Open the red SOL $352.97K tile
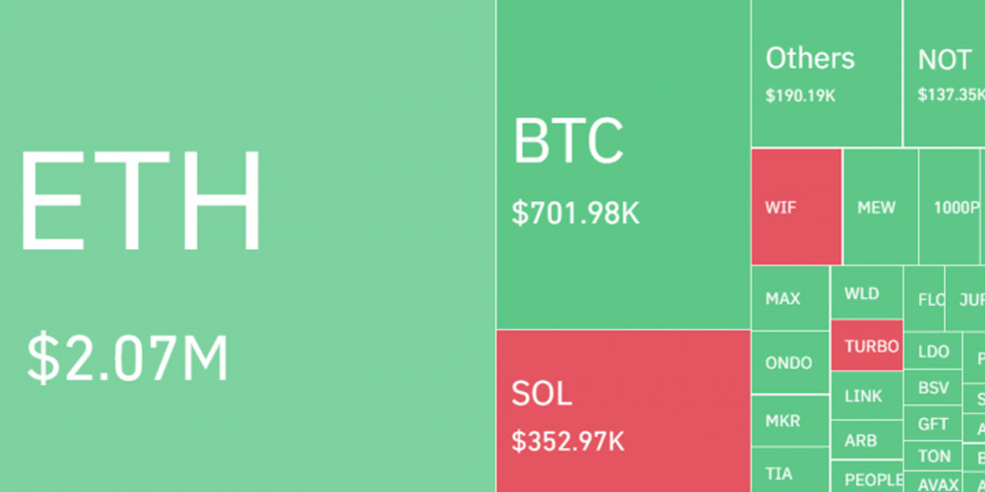Screen dimensions: 985x492 [x=623, y=410]
